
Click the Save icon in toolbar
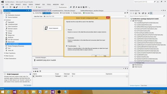(14, 7)
